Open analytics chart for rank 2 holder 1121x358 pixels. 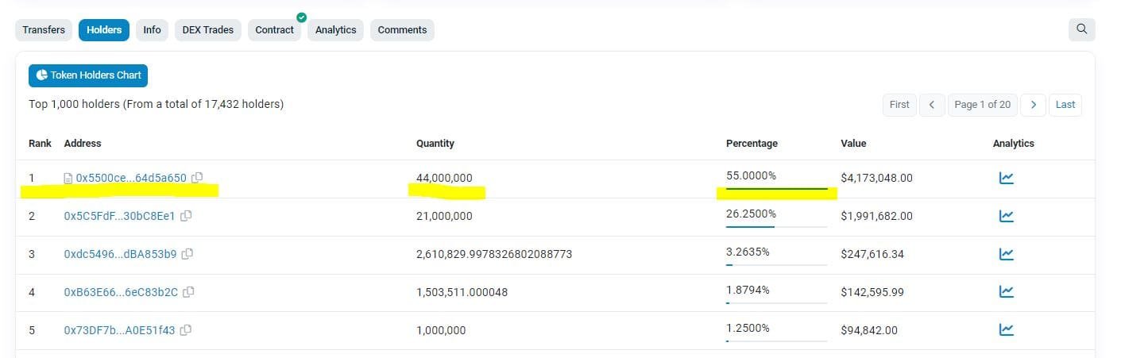tap(1006, 216)
